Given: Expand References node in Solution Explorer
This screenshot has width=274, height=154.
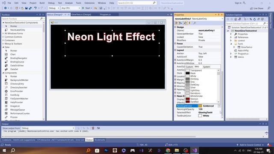Looking at the screenshot, I should coord(231,37).
